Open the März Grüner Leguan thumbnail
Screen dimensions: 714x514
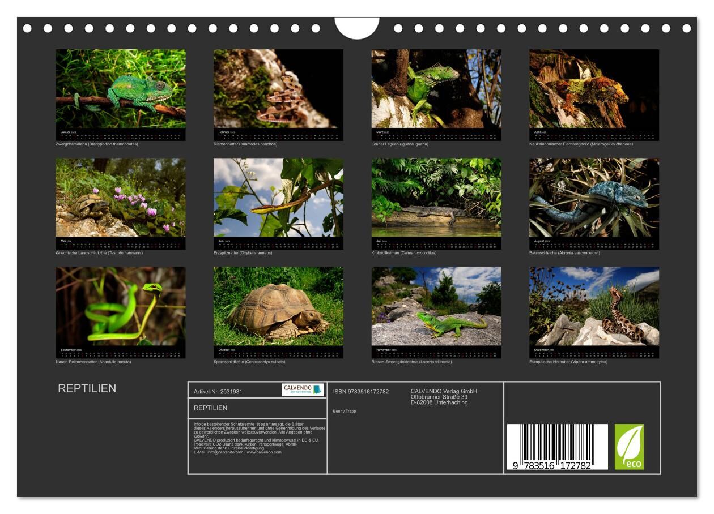pyautogui.click(x=436, y=89)
